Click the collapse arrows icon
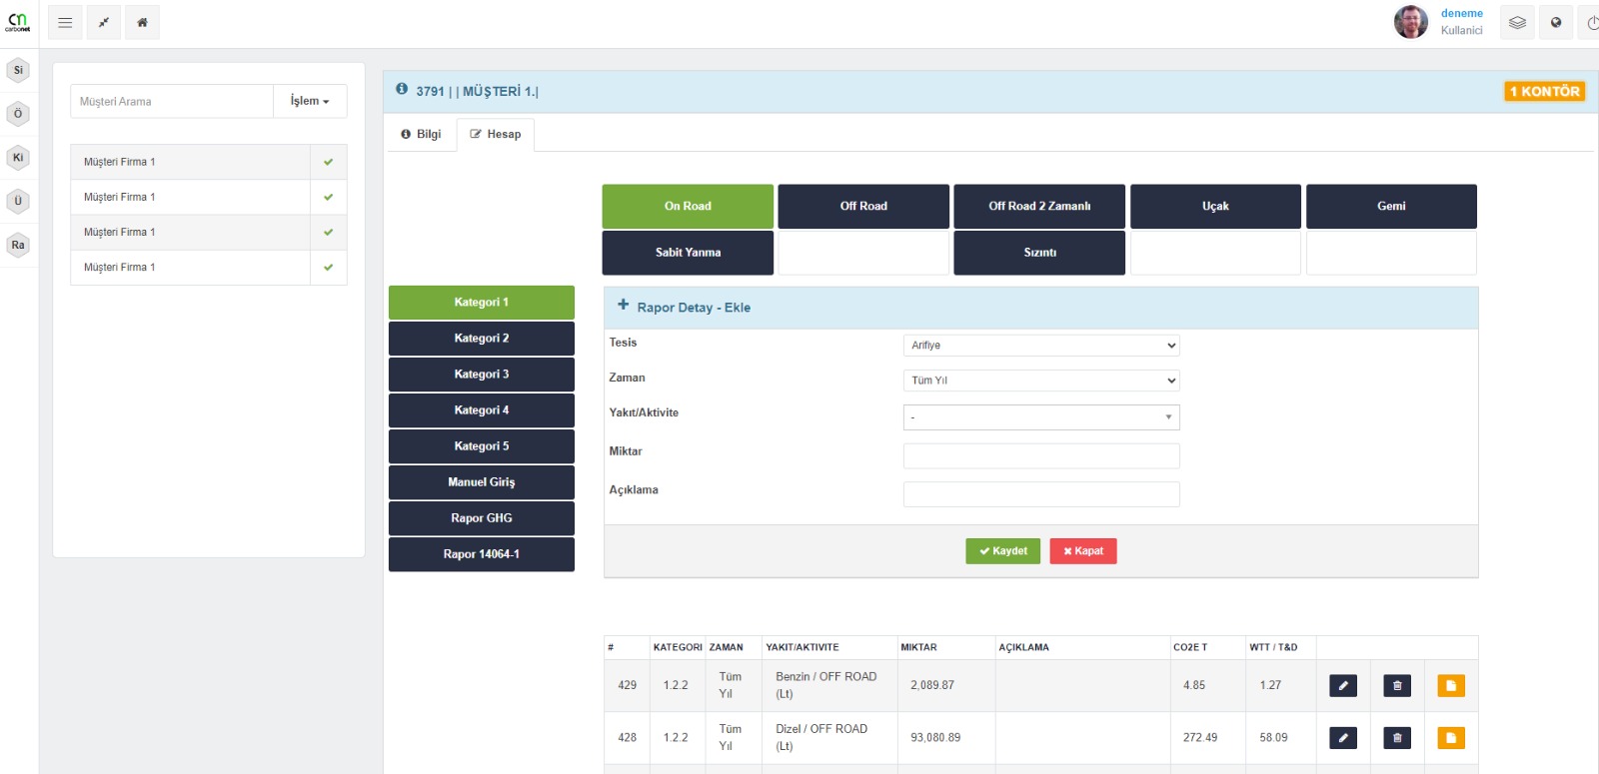1599x774 pixels. [x=104, y=23]
